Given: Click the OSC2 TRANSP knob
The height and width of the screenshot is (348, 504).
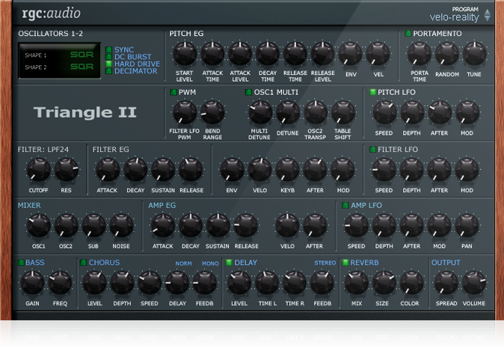Looking at the screenshot, I should (x=316, y=112).
